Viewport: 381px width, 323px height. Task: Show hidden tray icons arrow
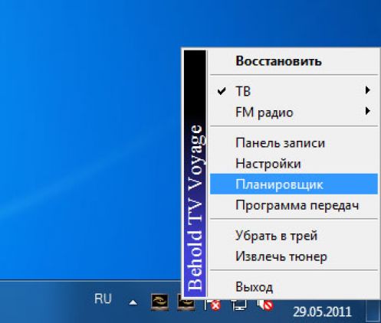click(x=133, y=303)
